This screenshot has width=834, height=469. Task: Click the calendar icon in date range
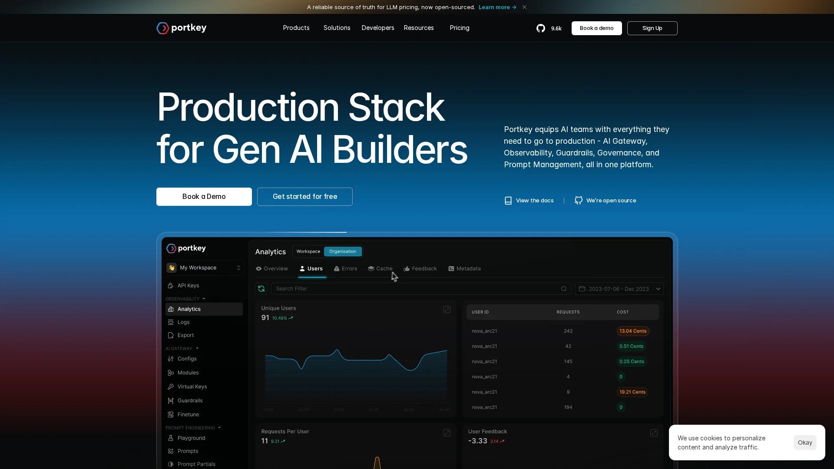582,289
